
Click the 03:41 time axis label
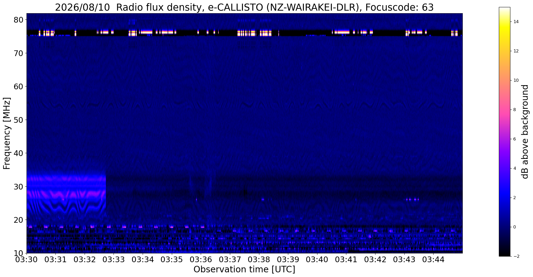[x=346, y=259]
